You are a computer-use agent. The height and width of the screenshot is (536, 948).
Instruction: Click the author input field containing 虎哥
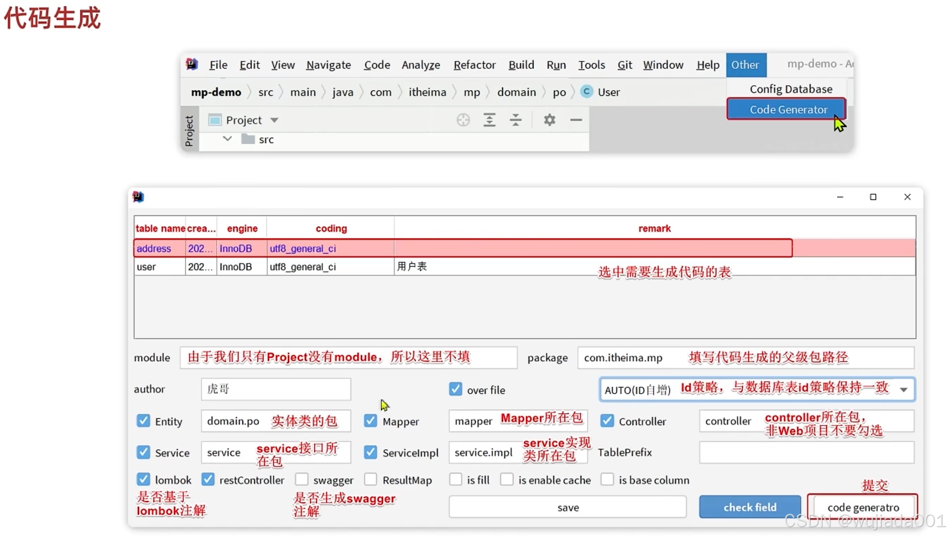point(275,389)
